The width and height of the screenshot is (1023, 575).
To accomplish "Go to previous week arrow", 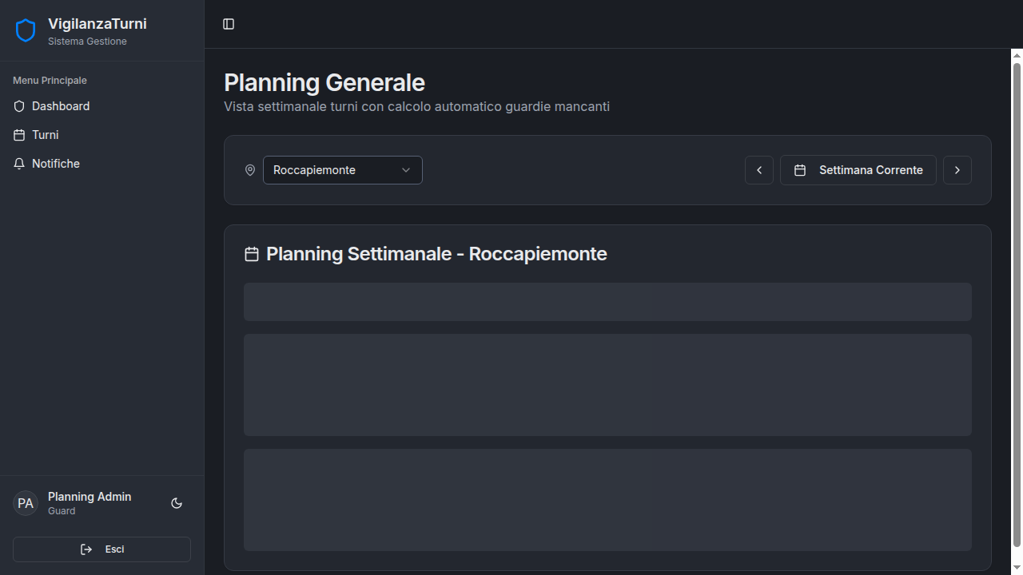I will click(759, 170).
